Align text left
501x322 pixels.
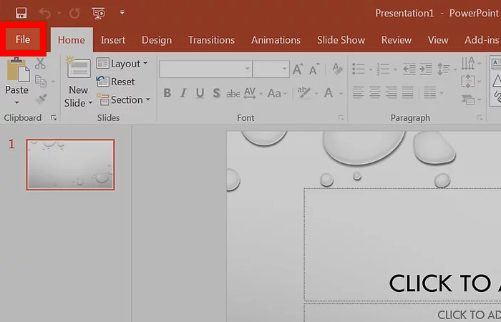click(358, 93)
